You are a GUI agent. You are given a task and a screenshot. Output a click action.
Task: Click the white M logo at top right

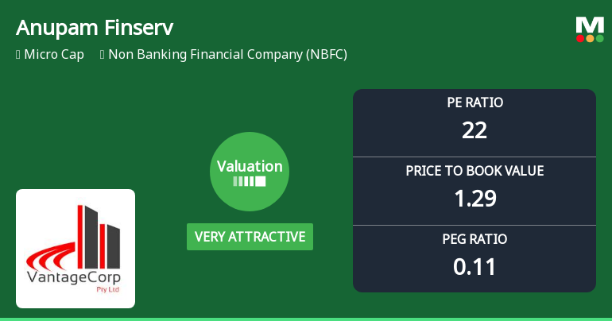[590, 25]
